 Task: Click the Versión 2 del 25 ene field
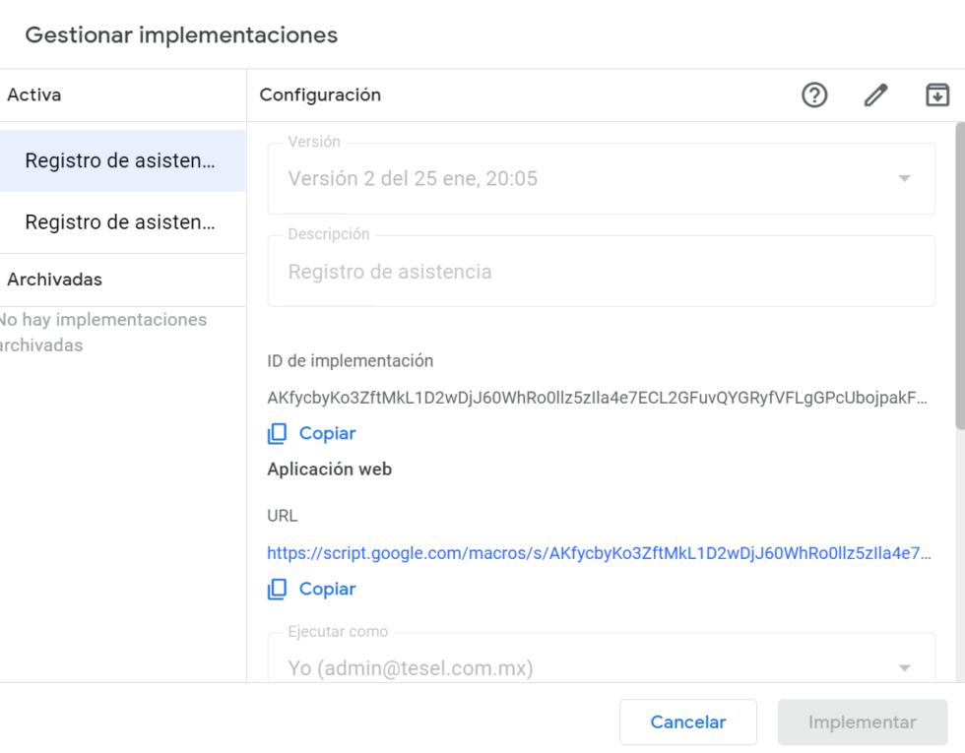(x=602, y=178)
